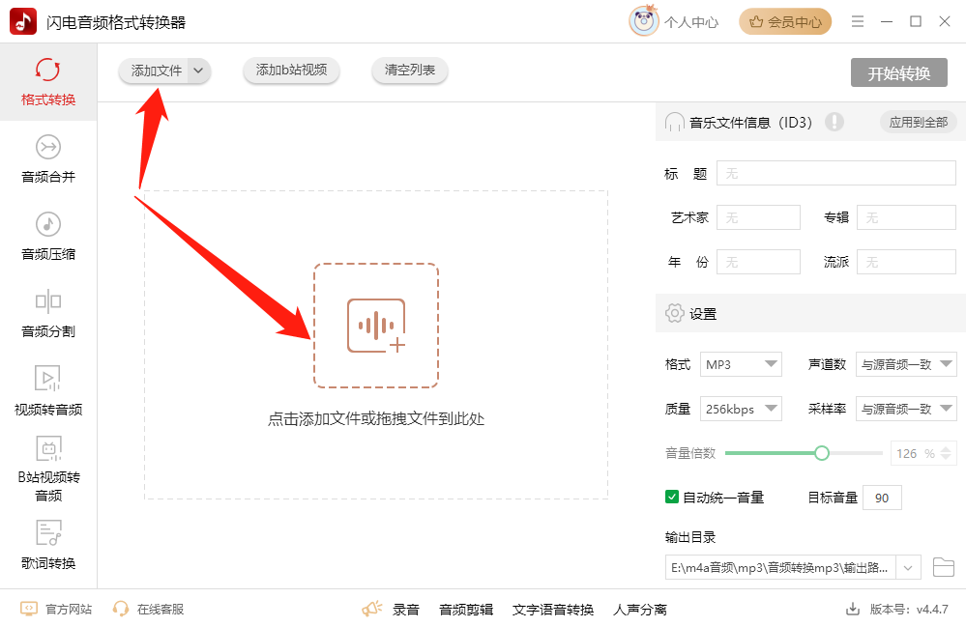Viewport: 966px width, 627px height.
Task: Open the B站视频转音频 module
Action: point(48,469)
